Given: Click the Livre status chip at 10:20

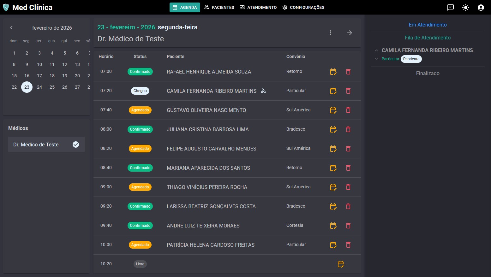Looking at the screenshot, I should point(140,264).
